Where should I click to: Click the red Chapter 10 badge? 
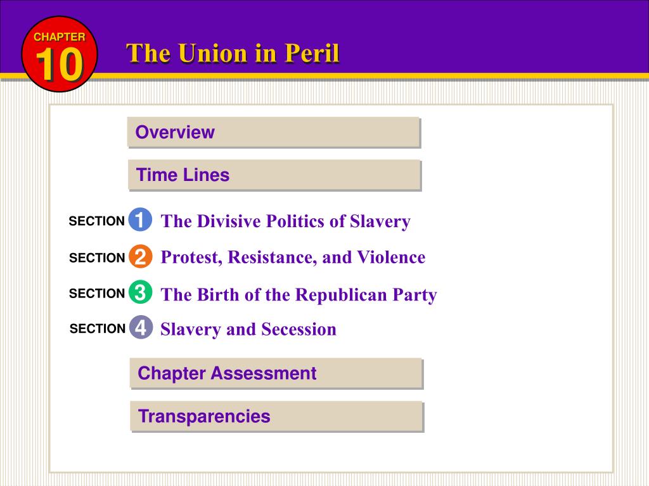(x=60, y=54)
